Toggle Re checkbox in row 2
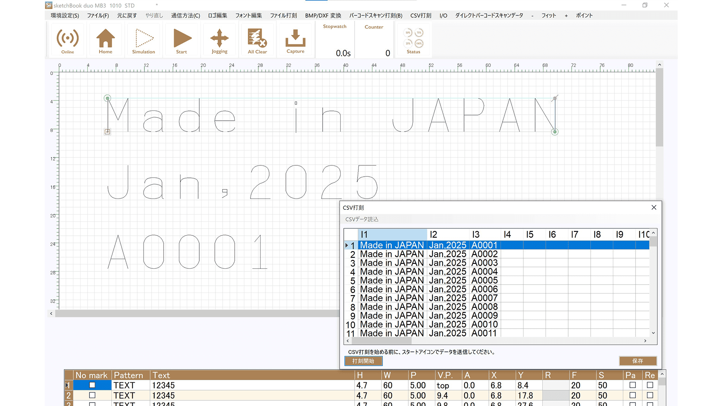This screenshot has width=722, height=406. tap(650, 395)
